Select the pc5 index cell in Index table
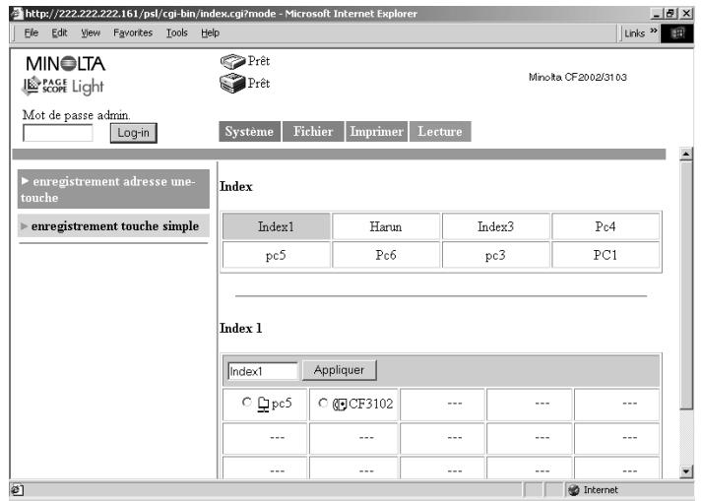The height and width of the screenshot is (501, 701). (277, 255)
